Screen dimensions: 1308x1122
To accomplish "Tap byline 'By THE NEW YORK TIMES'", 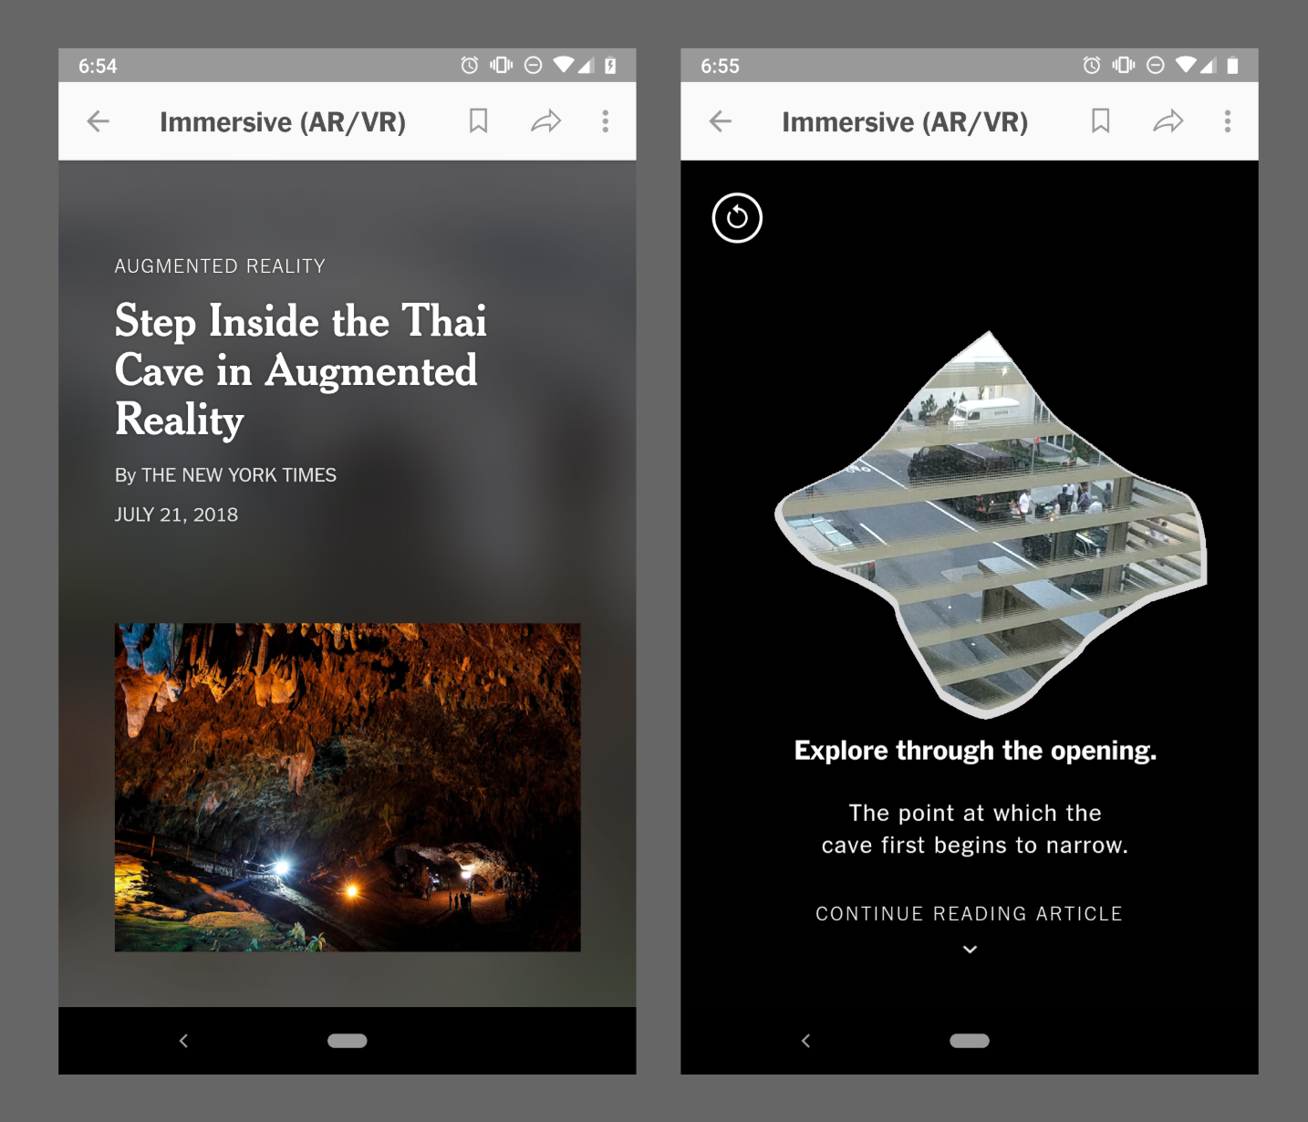I will point(225,475).
